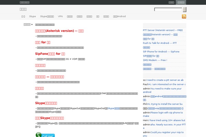Open the nav item right after Skype
The height and width of the screenshot is (137, 206).
coord(47,16)
